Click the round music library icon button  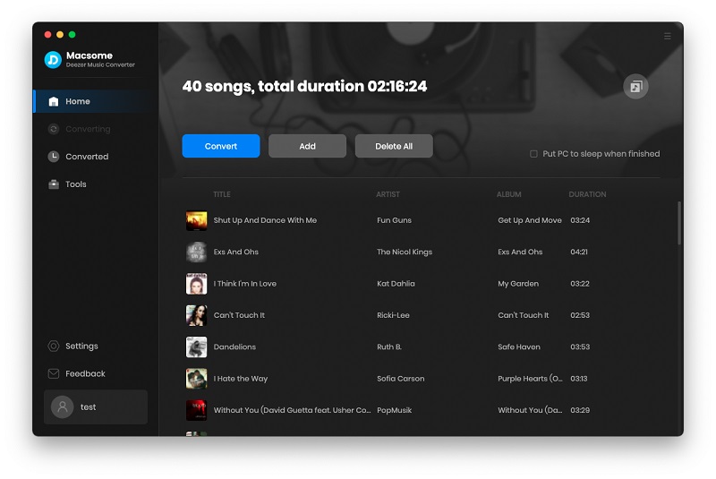(635, 86)
